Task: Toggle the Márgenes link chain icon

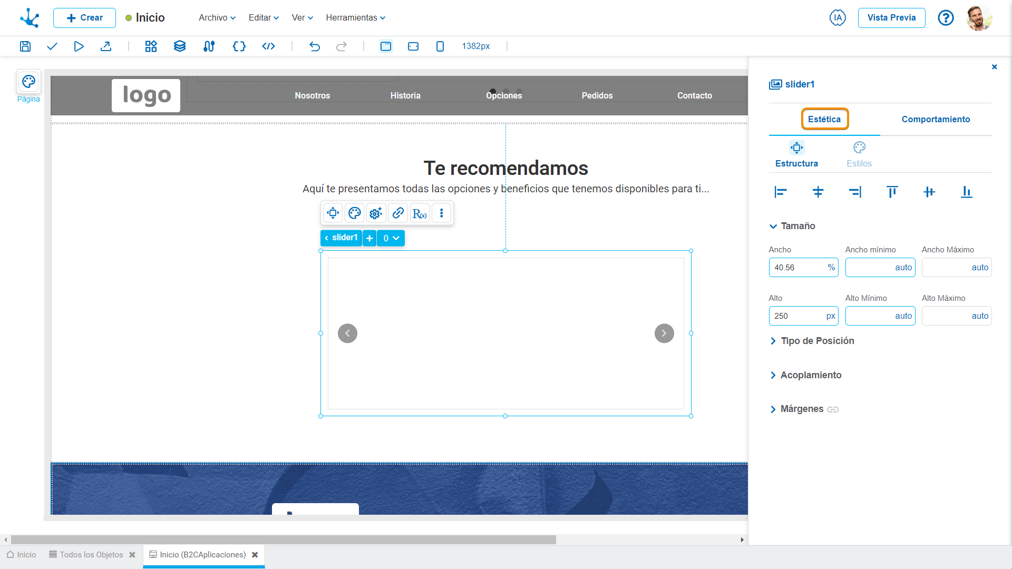Action: [x=833, y=409]
